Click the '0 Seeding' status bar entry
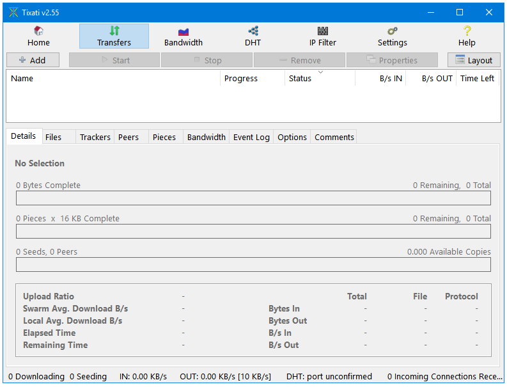The image size is (507, 387). tap(88, 376)
